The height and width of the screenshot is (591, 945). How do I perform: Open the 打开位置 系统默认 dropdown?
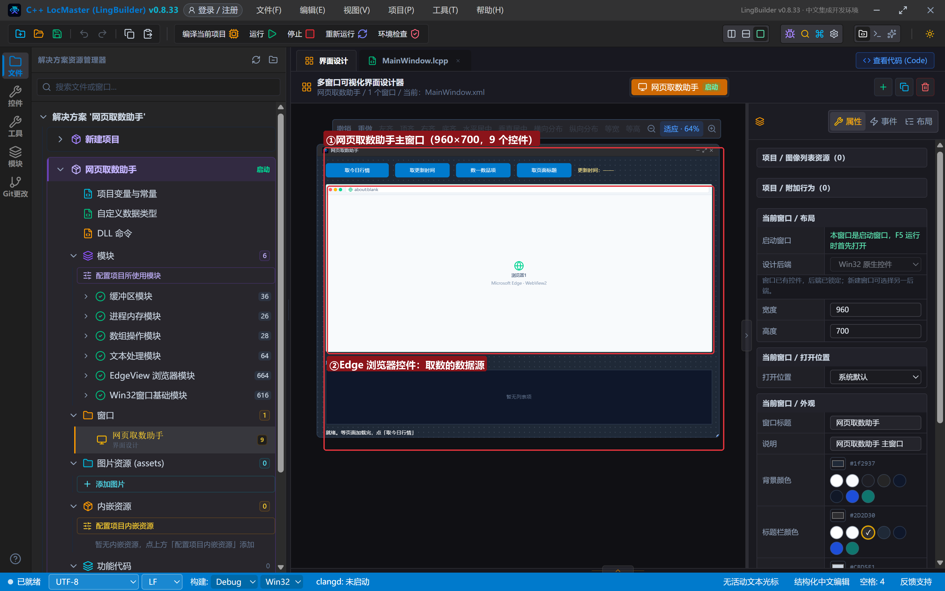pyautogui.click(x=875, y=377)
